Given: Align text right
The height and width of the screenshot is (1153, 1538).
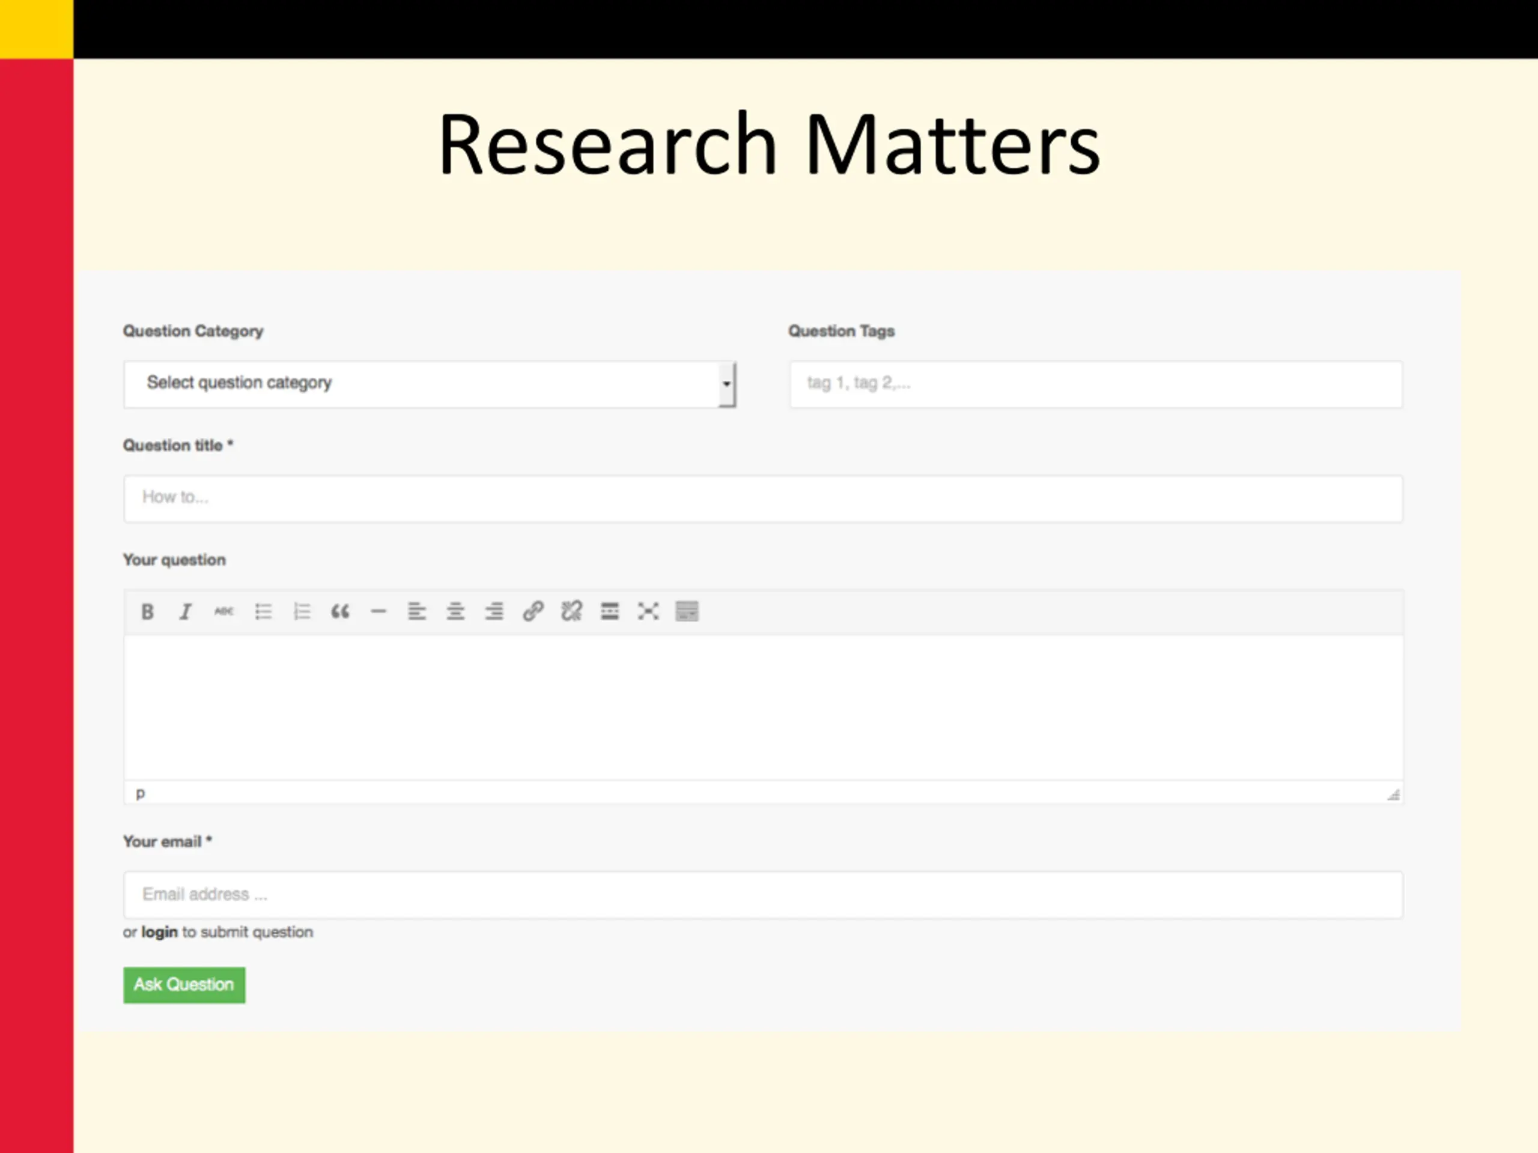Looking at the screenshot, I should tap(494, 611).
